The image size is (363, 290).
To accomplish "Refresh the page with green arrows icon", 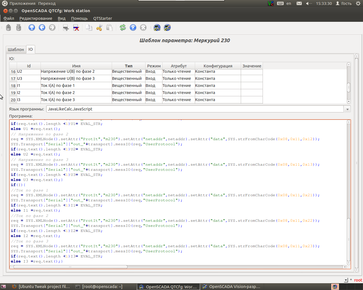I will pyautogui.click(x=123, y=27).
